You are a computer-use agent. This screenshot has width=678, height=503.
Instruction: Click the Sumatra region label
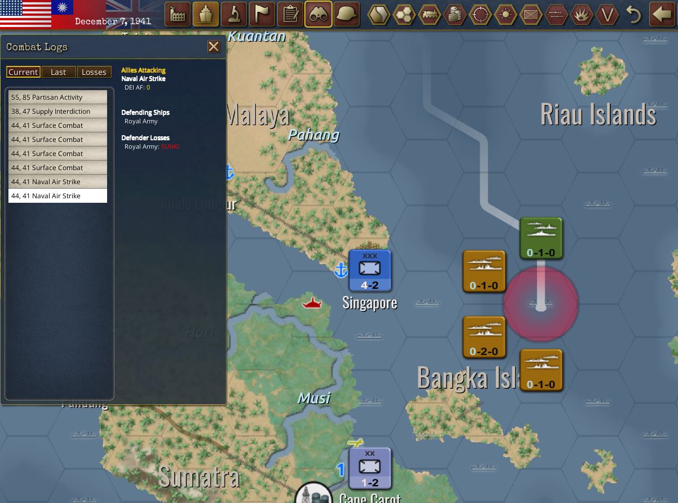tap(199, 477)
